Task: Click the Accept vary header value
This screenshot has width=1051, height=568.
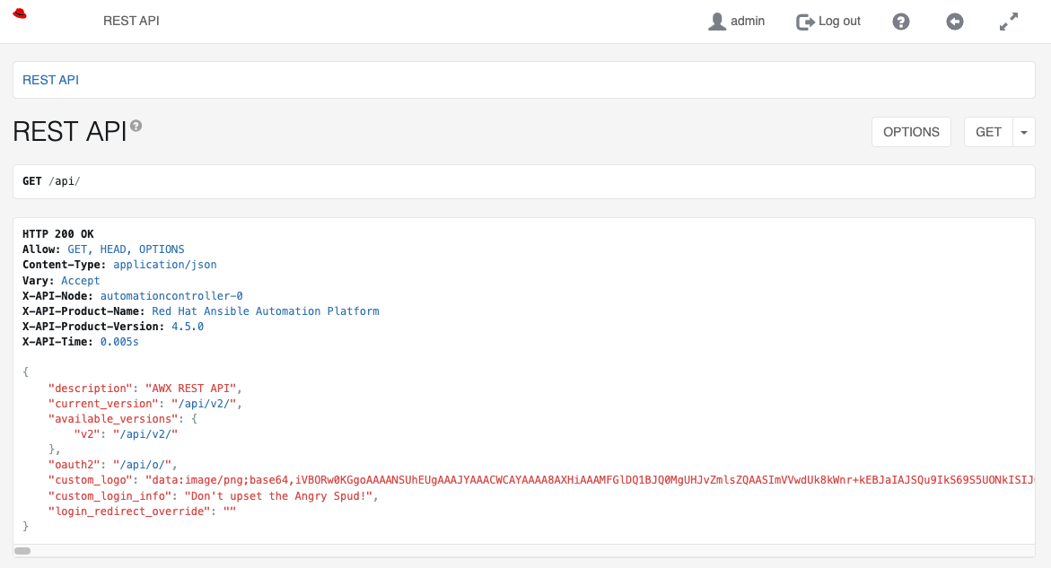Action: tap(81, 281)
